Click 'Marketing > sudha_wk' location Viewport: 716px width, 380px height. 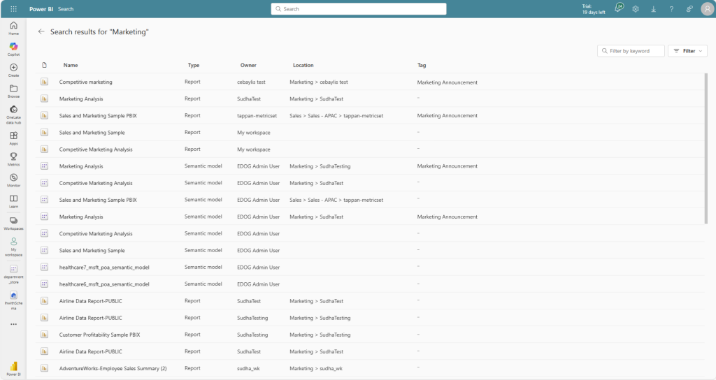click(x=316, y=369)
